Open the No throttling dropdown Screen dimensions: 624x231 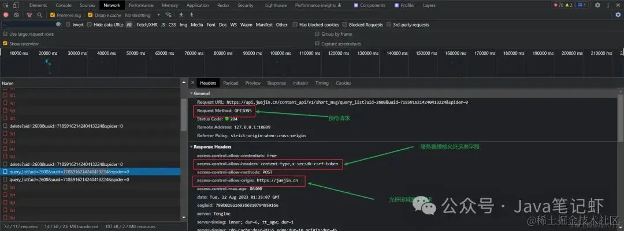click(142, 15)
